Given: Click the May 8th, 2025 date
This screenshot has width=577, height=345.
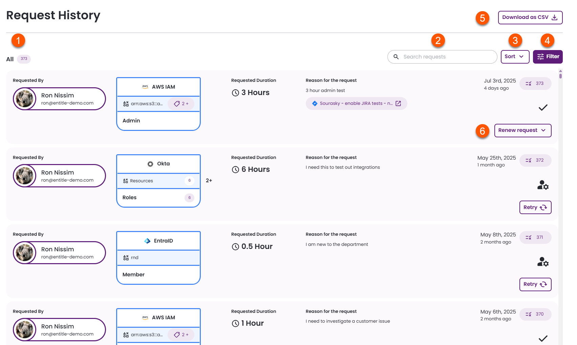Looking at the screenshot, I should tap(498, 235).
